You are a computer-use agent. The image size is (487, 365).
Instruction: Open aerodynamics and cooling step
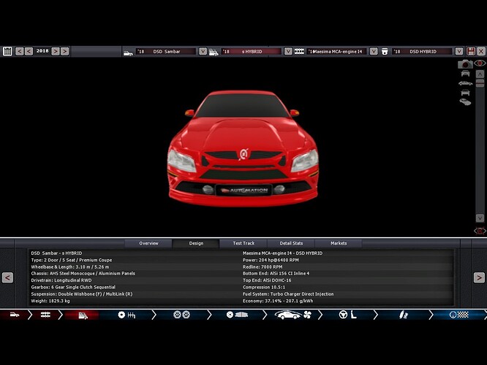(x=293, y=315)
